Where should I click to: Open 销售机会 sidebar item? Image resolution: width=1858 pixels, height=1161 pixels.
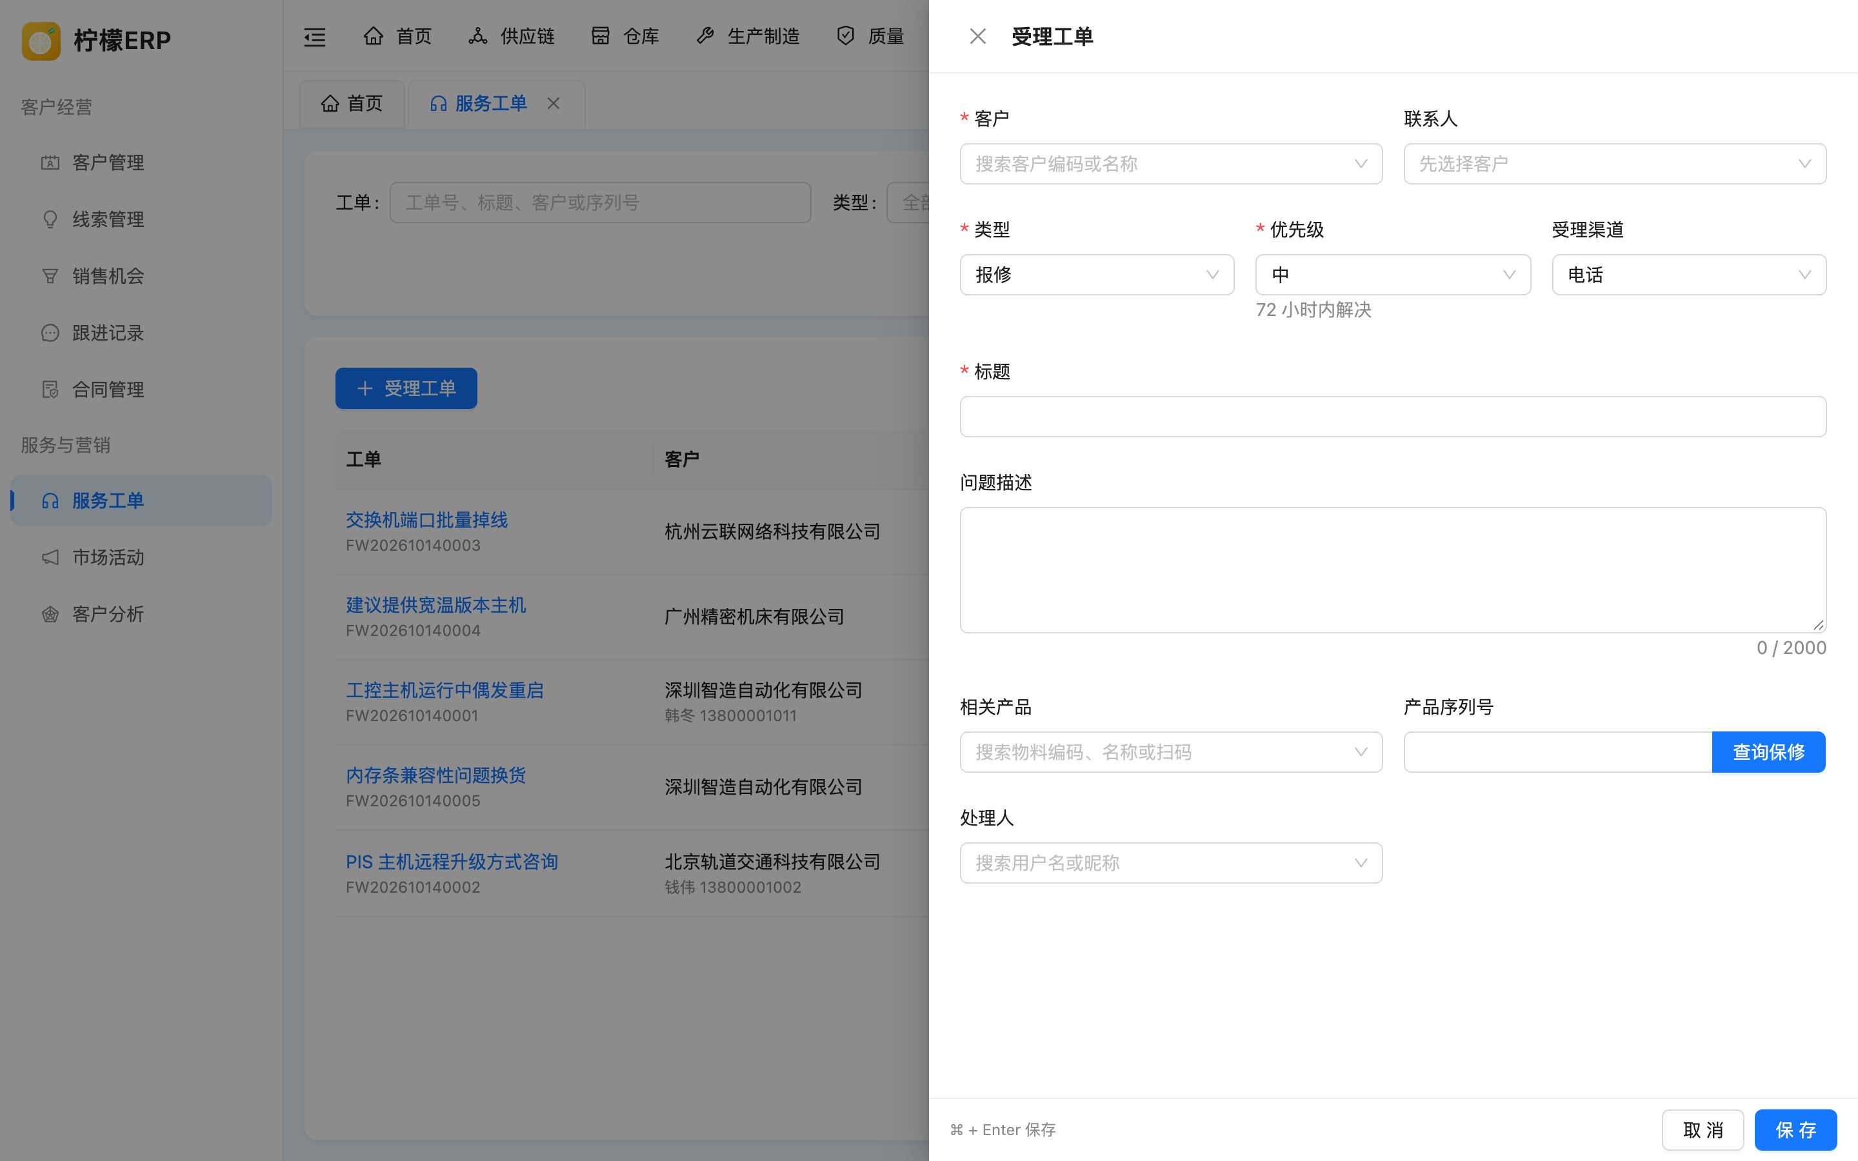(141, 277)
